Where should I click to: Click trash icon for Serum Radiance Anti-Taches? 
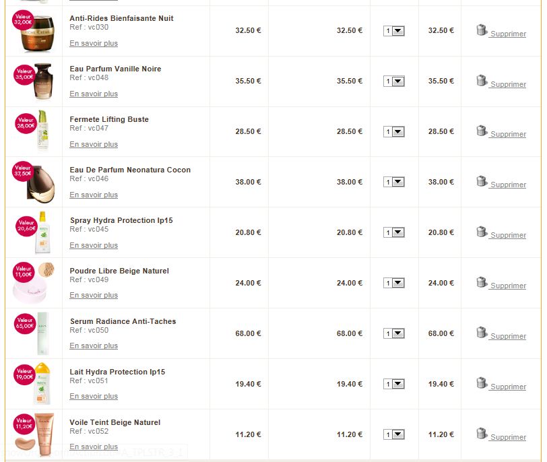[x=482, y=333]
